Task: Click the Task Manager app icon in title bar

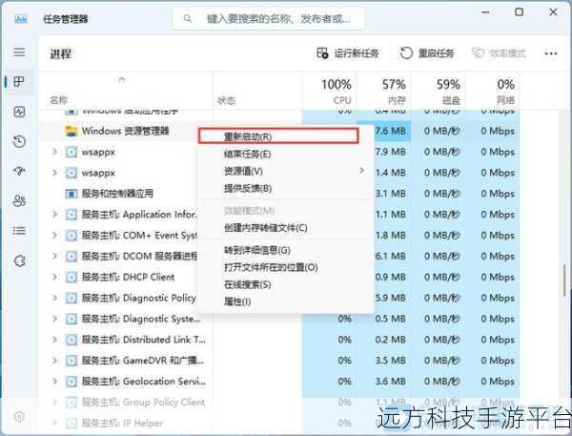Action: coord(21,18)
